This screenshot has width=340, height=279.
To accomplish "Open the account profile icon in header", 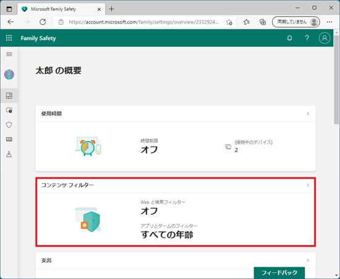I will click(x=325, y=38).
